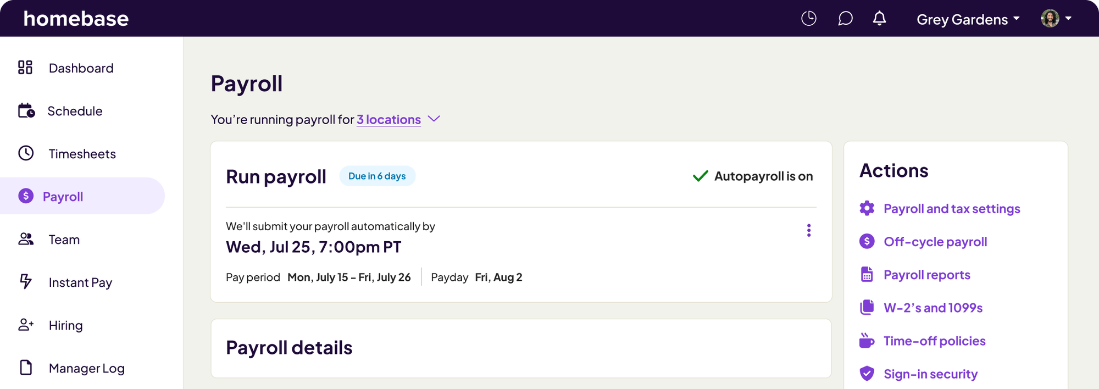
Task: Open the Team section icon
Action: click(x=25, y=239)
